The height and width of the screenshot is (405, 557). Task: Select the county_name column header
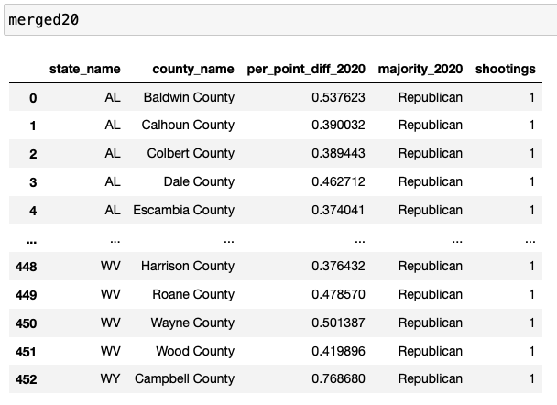(193, 69)
